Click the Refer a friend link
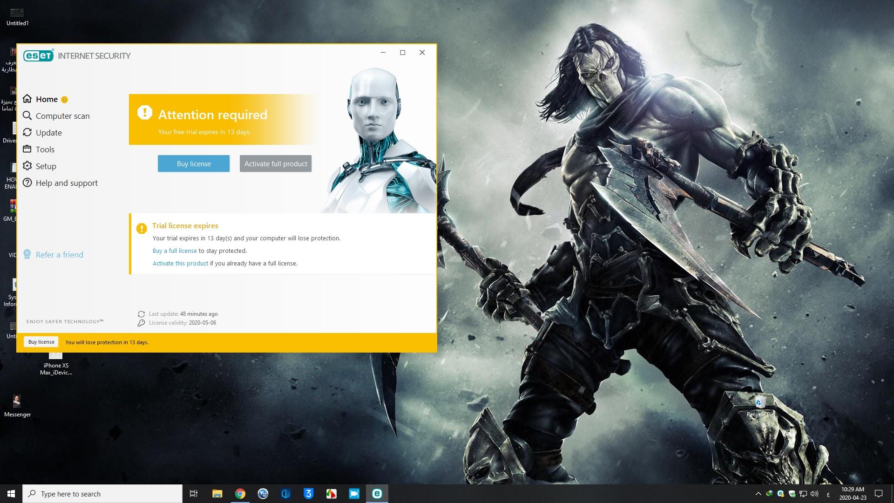This screenshot has width=894, height=503. 53,255
